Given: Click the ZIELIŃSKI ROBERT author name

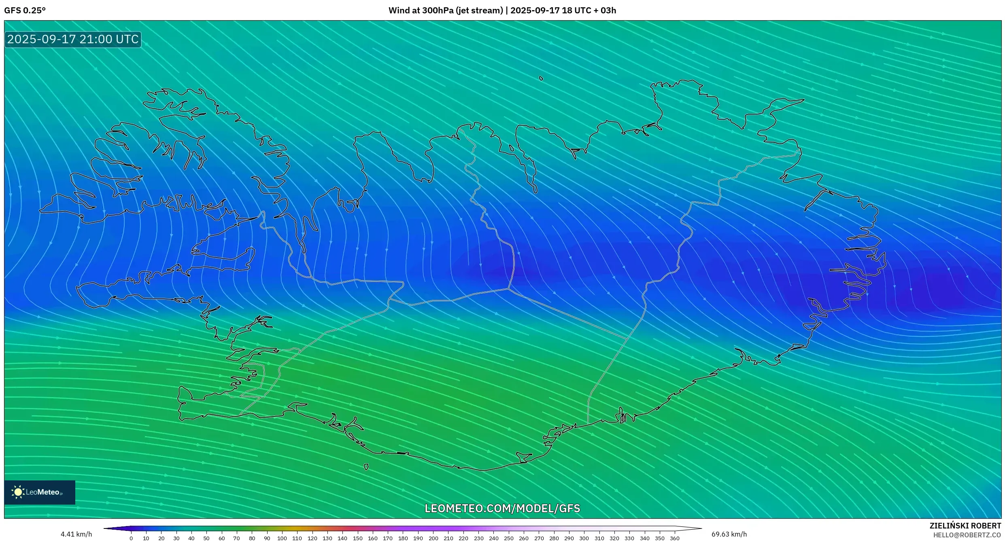Looking at the screenshot, I should [965, 526].
